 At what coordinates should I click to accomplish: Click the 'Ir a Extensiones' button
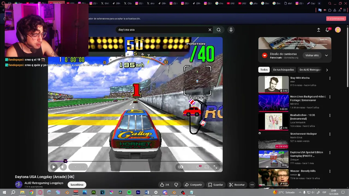click(336, 19)
